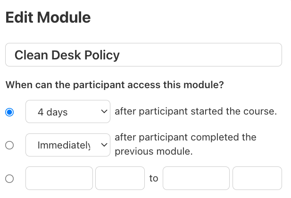
Task: Click the chevron arrow on the '4 days' dropdown
Action: click(104, 112)
